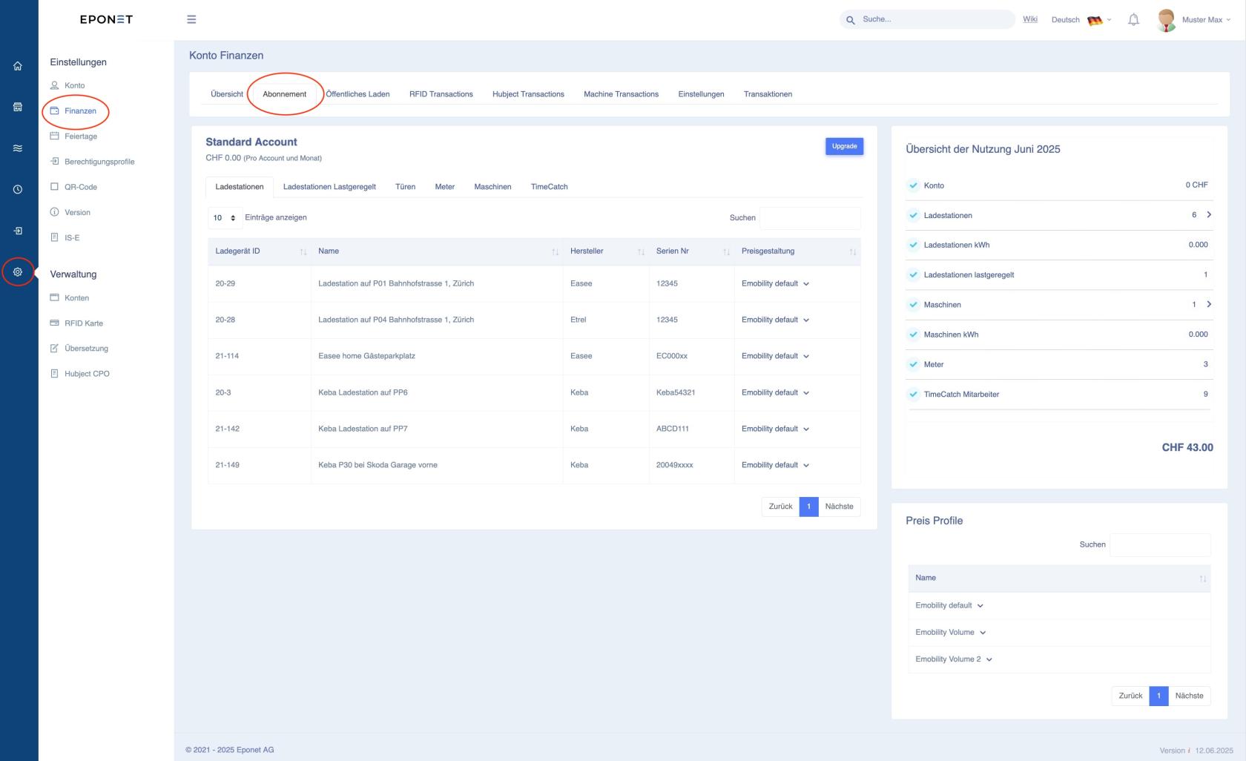The height and width of the screenshot is (761, 1246).
Task: Click the checkmark next to Konto usage
Action: [913, 185]
